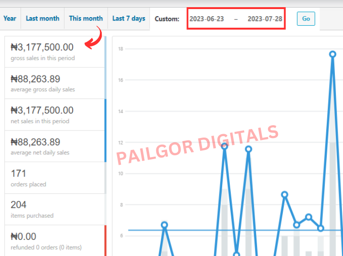Click the data point between 8 and 10
This screenshot has height=256, width=343.
[x=285, y=194]
